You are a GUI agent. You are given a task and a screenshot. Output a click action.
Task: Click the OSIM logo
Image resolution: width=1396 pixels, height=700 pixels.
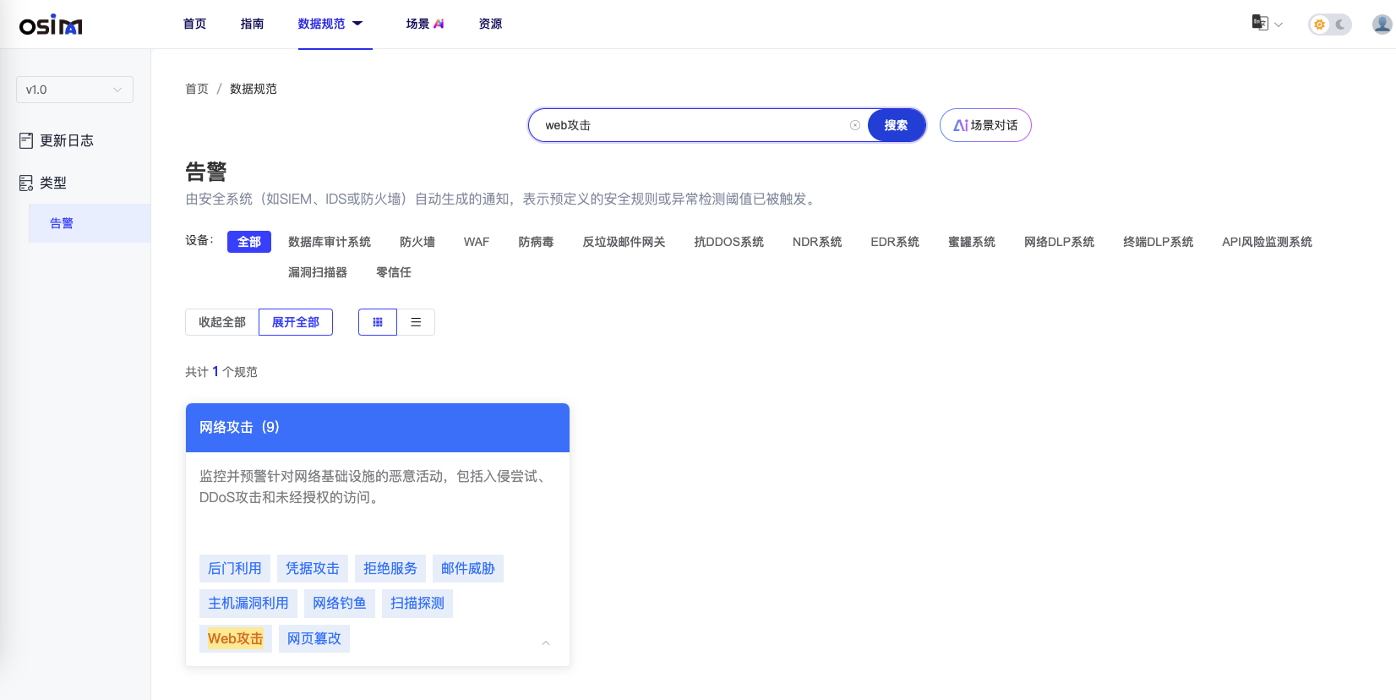pos(51,25)
